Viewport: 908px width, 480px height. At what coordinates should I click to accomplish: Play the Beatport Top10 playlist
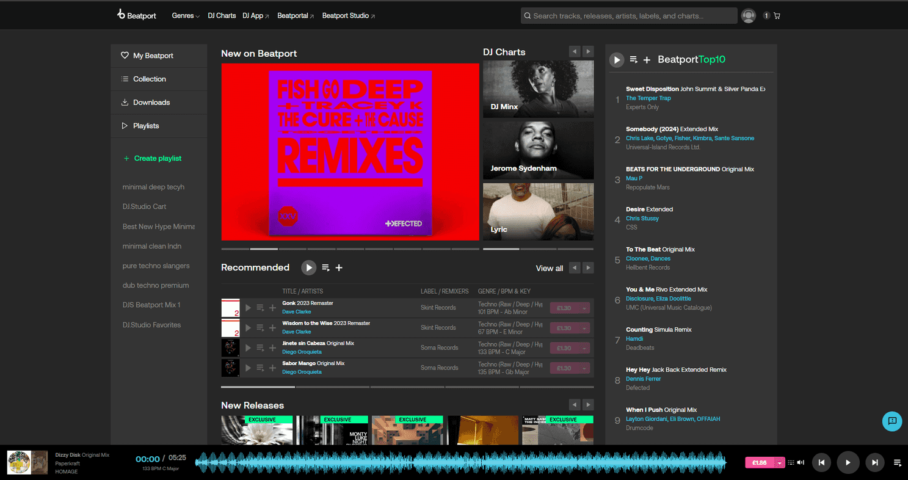(x=616, y=60)
